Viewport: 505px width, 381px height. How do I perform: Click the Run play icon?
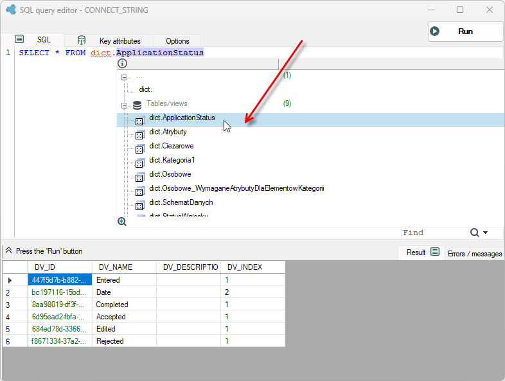click(x=434, y=31)
